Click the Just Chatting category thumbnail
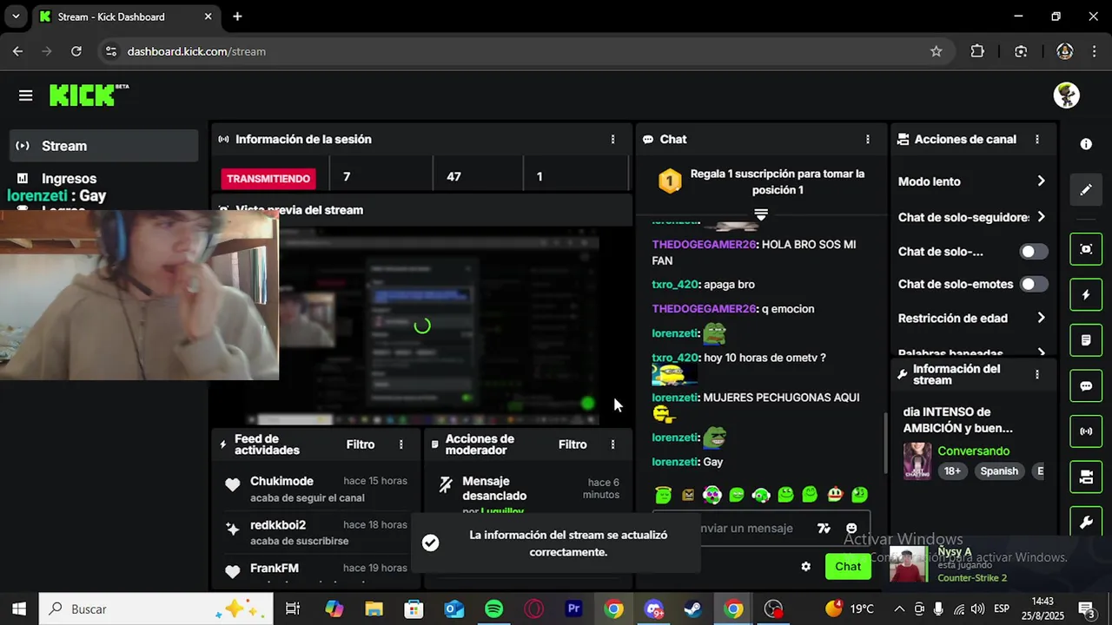Viewport: 1112px width, 625px height. pos(917,462)
